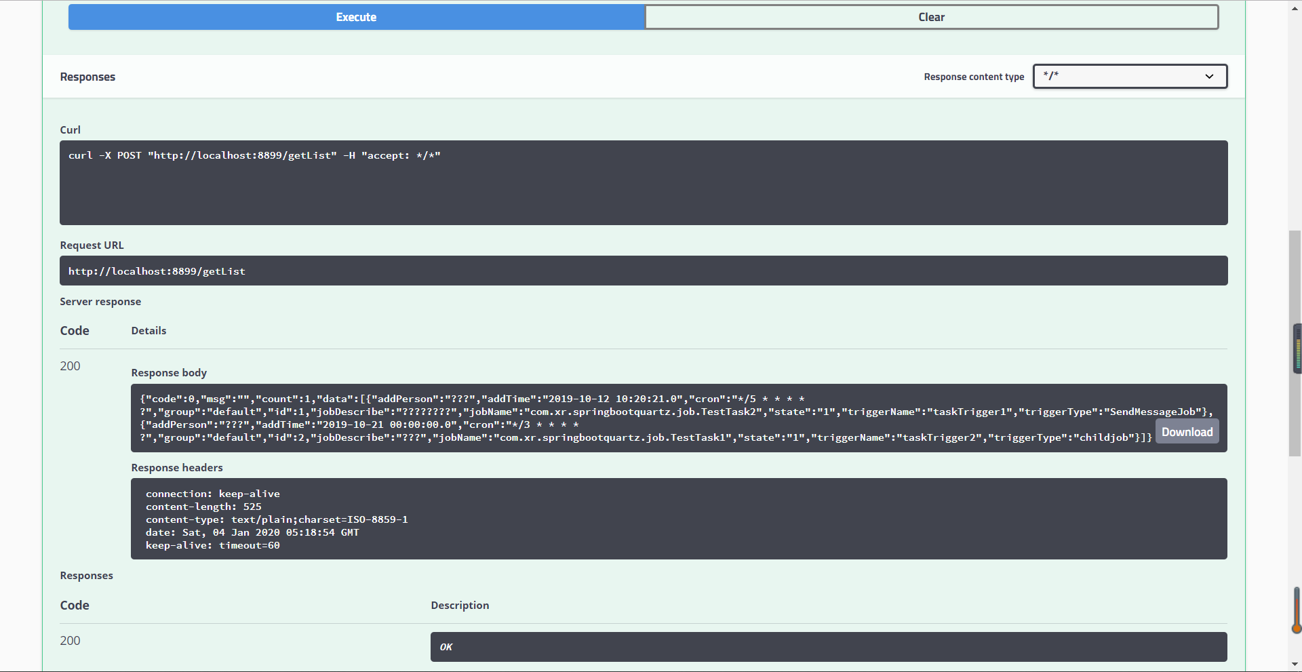Image resolution: width=1302 pixels, height=672 pixels.
Task: Click the keep-alive: timeout=60 header line
Action: pos(213,545)
